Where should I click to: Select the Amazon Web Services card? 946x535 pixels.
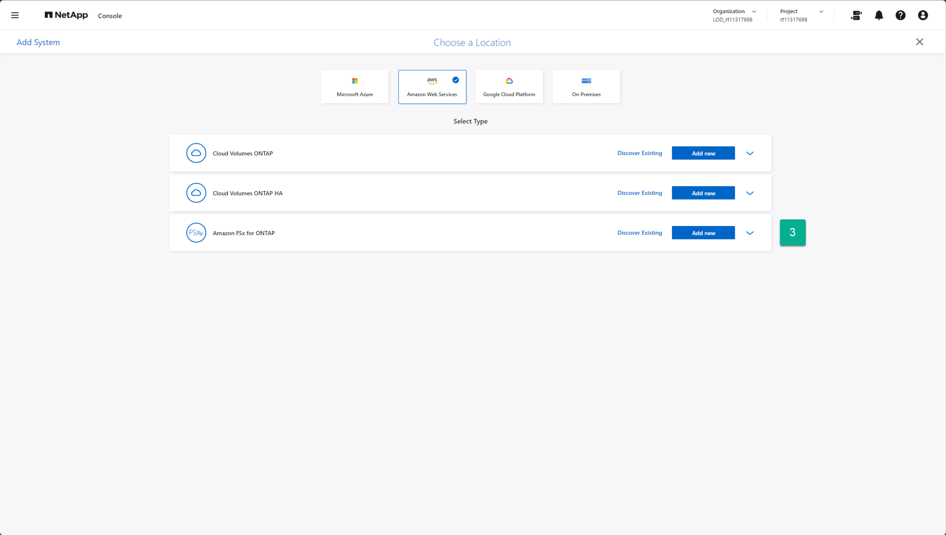(432, 87)
